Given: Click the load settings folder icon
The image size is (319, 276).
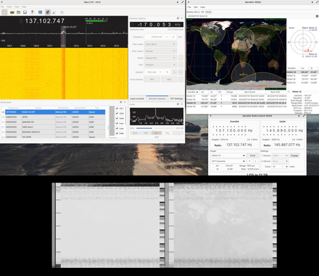Looking at the screenshot, I should coord(19,12).
